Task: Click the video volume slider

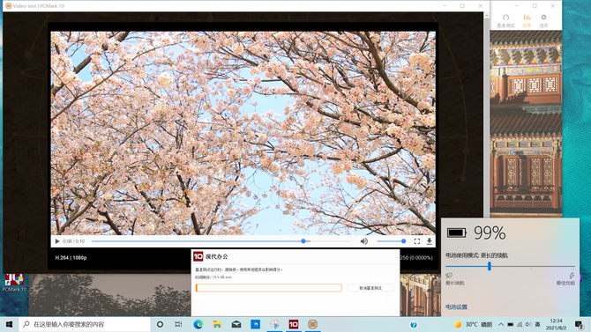Action: (392, 241)
